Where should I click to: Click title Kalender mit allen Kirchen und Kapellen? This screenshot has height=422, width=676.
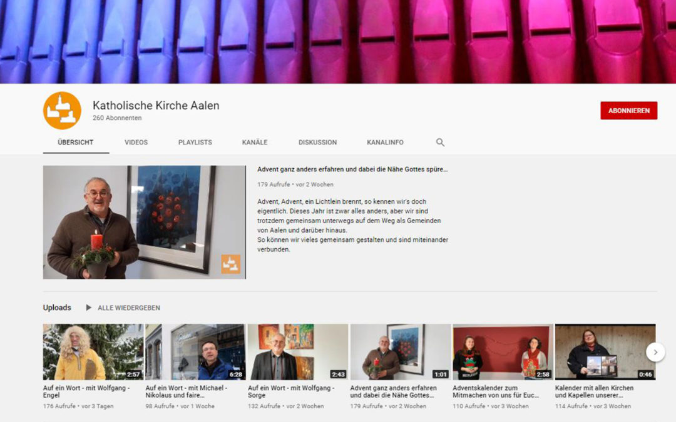(x=594, y=391)
